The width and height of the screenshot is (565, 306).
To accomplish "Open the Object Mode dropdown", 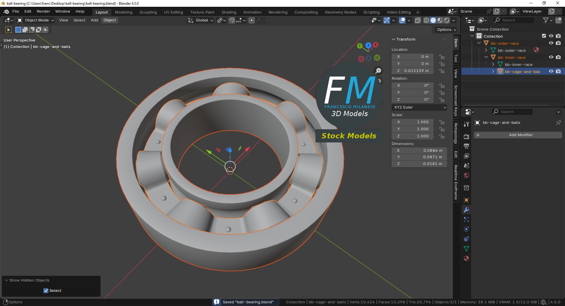I will (x=36, y=20).
